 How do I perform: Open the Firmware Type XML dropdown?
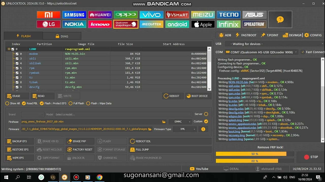[x=185, y=129]
